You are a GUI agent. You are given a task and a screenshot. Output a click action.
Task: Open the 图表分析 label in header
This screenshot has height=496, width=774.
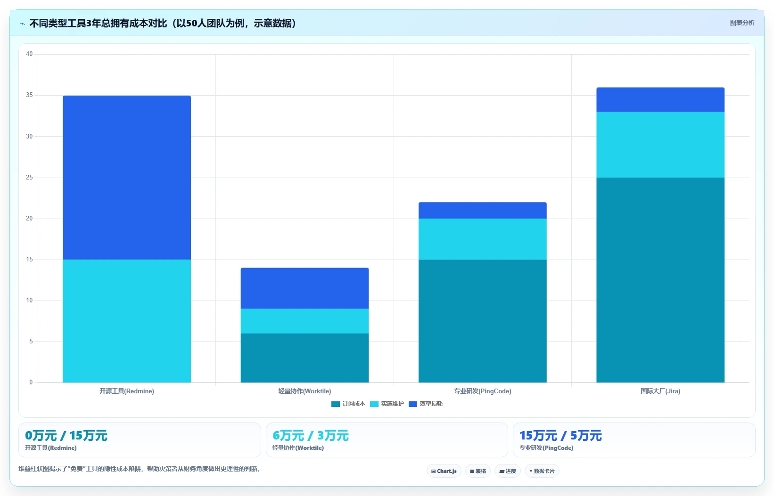coord(742,23)
